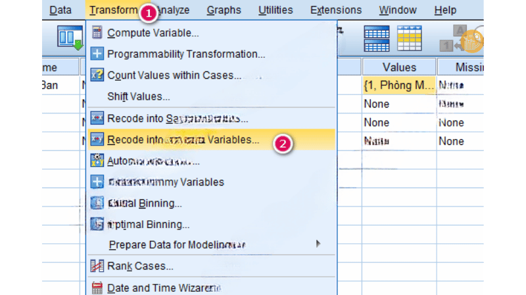526x295 pixels.
Task: Click the Help menu item
Action: tap(445, 10)
